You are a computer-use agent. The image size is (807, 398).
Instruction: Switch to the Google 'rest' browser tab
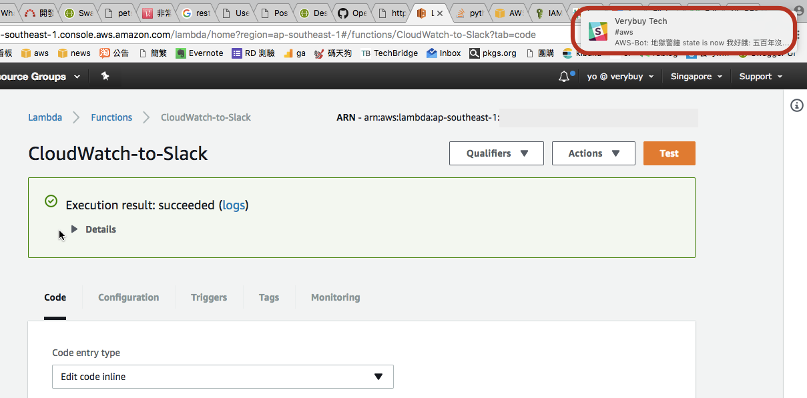coord(196,13)
